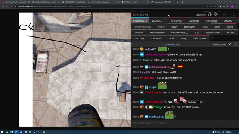Click the @ook16 mention in chat

click(173, 55)
